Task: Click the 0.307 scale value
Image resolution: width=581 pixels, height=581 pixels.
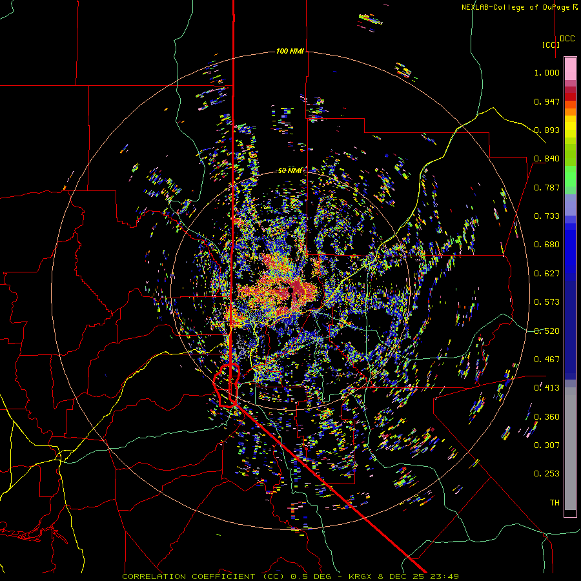Action: click(x=547, y=445)
